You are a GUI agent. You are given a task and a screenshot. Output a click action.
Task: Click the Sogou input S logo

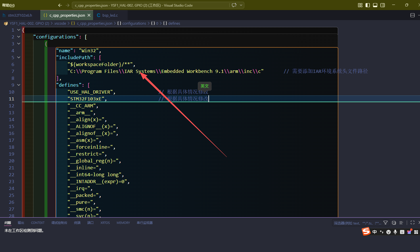pos(366,231)
